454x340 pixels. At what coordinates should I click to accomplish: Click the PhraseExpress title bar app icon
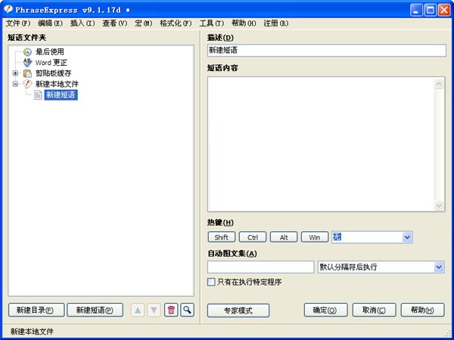(x=8, y=10)
